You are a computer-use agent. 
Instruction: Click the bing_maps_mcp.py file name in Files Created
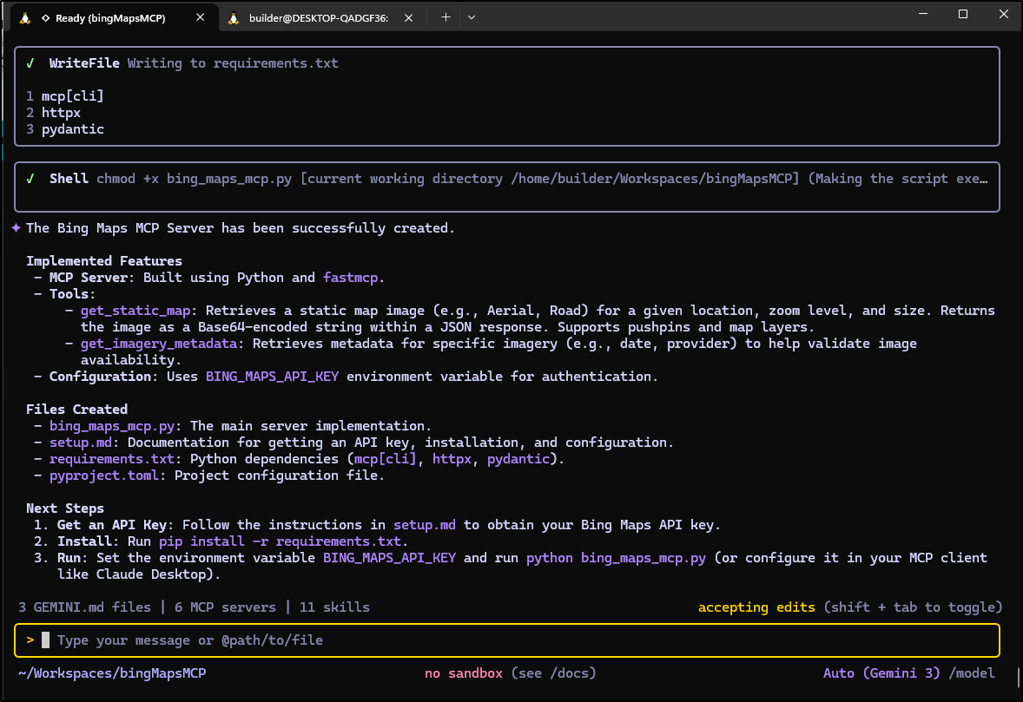[x=113, y=426]
